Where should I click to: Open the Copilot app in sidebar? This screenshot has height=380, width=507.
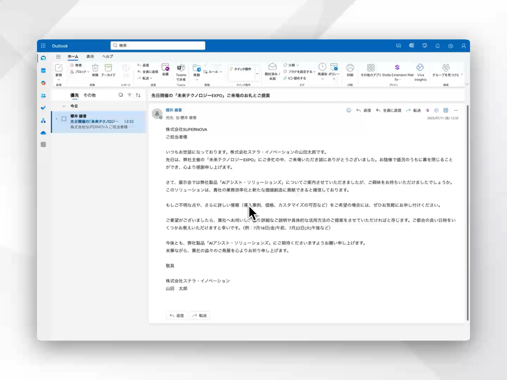[x=43, y=83]
